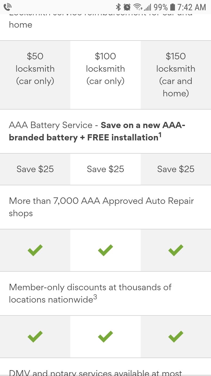Tap the 7:42 AM clock in the status bar
Screen dimensions: 211x376
coord(192,7)
